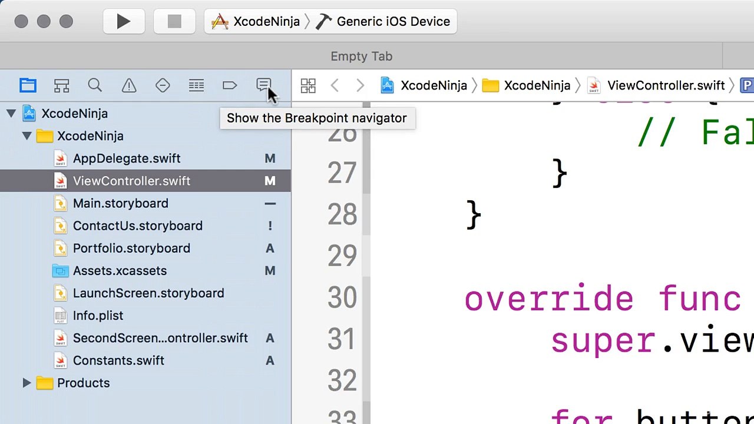Screen dimensions: 754x424
Task: Click line number 27 in gutter
Action: coord(342,173)
